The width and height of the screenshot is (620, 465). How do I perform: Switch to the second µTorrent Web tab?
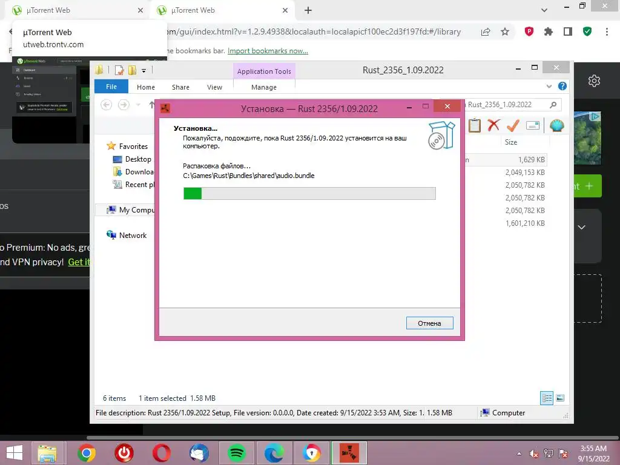[222, 10]
